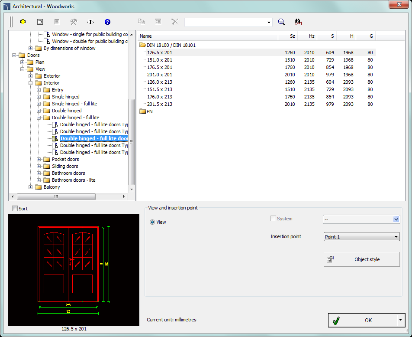The height and width of the screenshot is (337, 412).
Task: Click the door preview thumbnail
Action: pos(74,270)
